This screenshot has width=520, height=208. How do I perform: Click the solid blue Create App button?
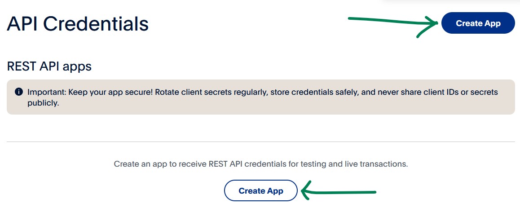point(478,23)
